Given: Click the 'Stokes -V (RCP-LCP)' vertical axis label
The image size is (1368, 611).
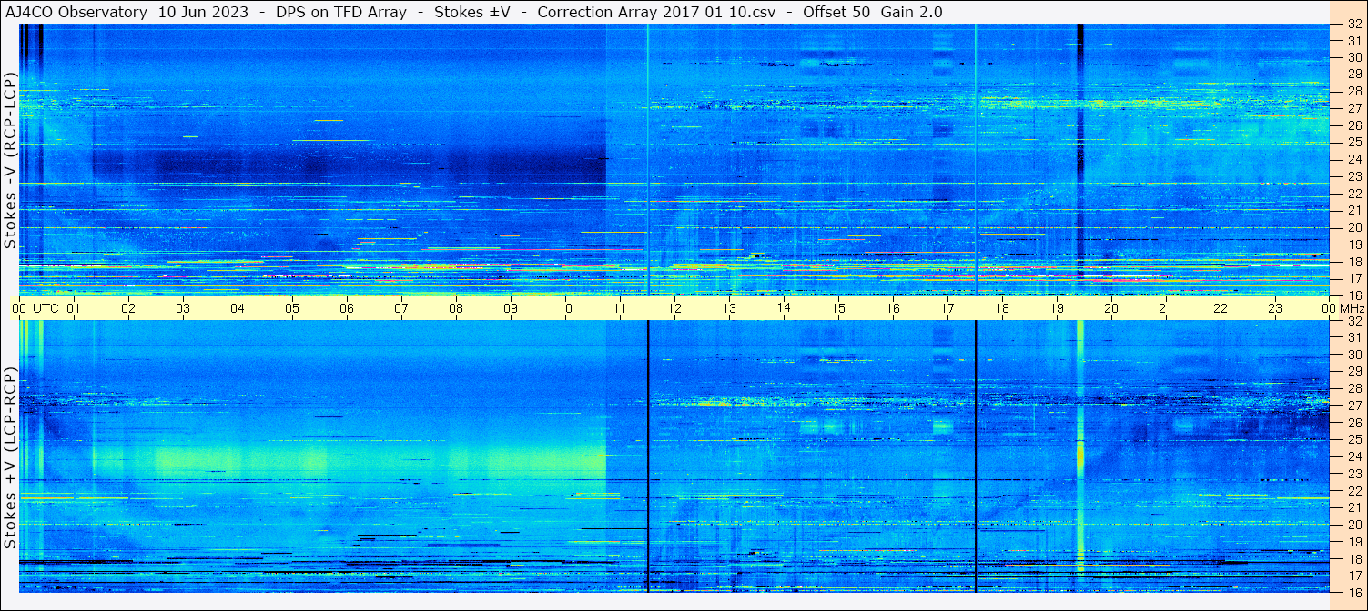Looking at the screenshot, I should click(x=10, y=162).
